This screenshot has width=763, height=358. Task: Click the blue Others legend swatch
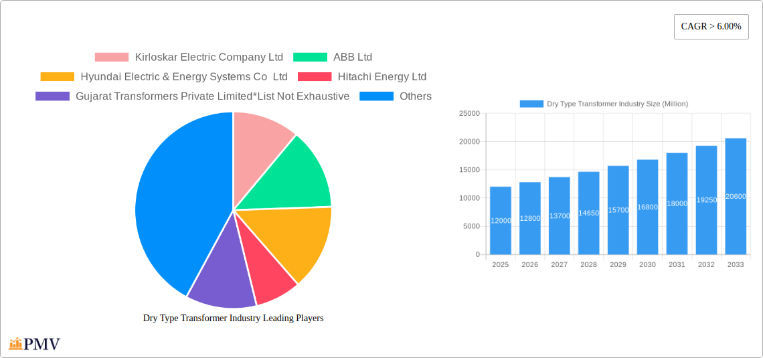point(376,96)
